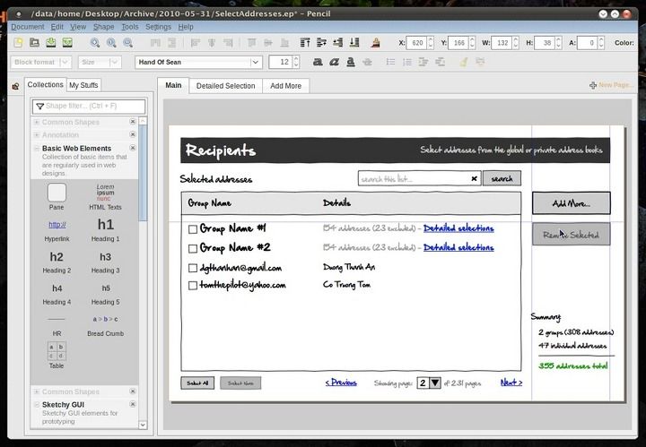The image size is (646, 447).
Task: Click the font size stepper showing 12
Action: (x=296, y=62)
